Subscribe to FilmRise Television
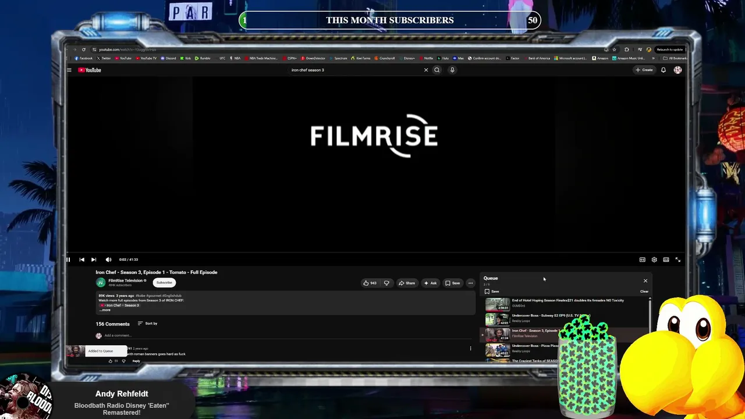745x419 pixels. [164, 283]
